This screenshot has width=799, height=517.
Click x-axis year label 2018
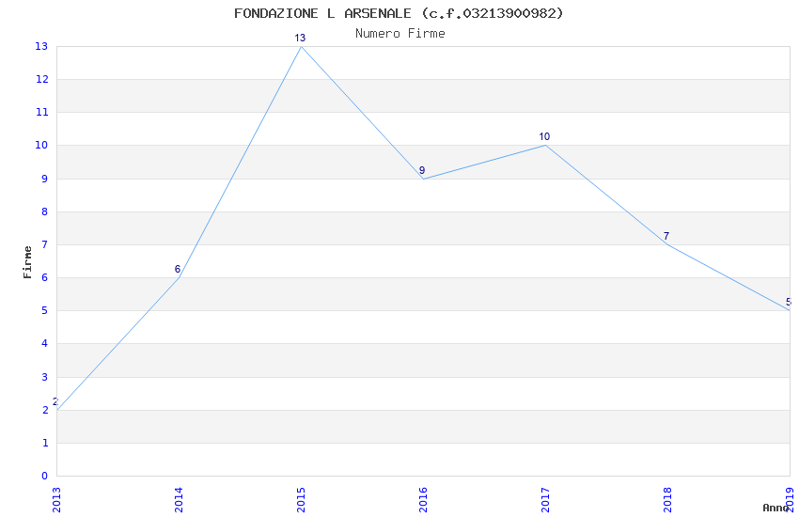point(667,500)
